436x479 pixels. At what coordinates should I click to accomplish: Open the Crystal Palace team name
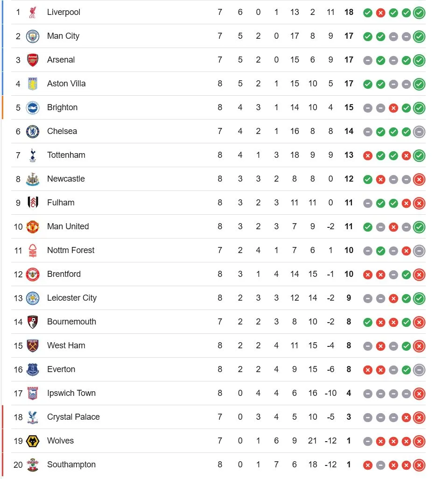pyautogui.click(x=73, y=417)
